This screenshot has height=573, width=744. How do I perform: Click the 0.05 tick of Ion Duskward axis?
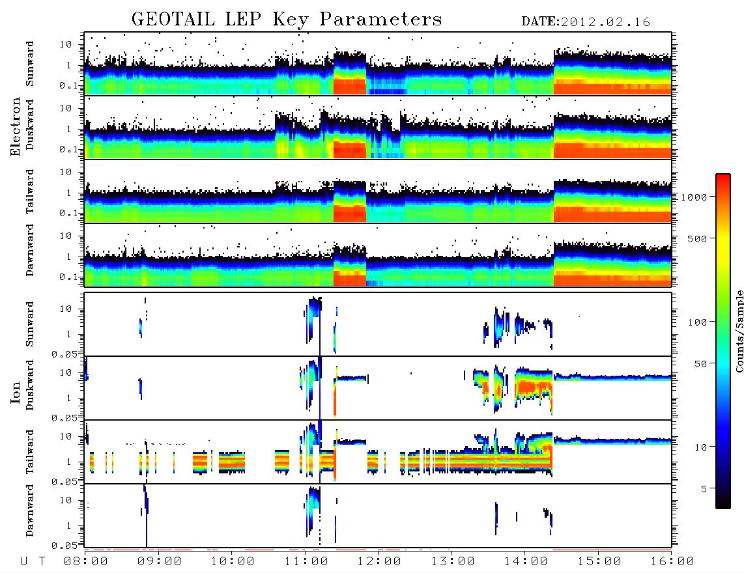tap(64, 417)
